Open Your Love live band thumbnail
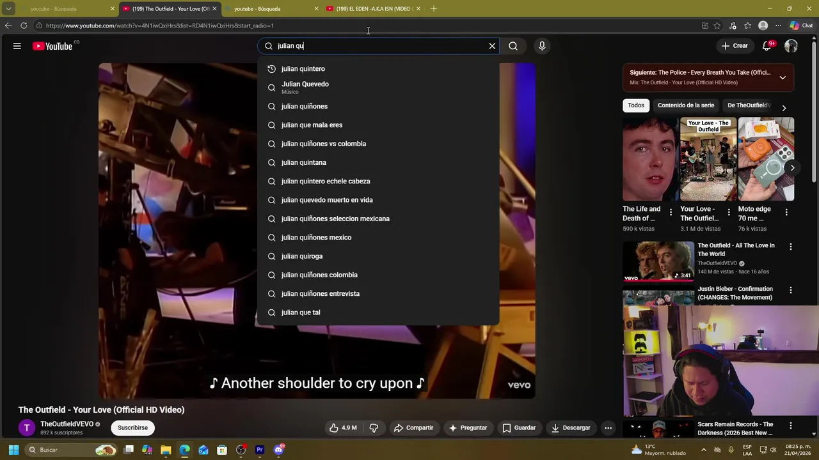 click(x=708, y=159)
